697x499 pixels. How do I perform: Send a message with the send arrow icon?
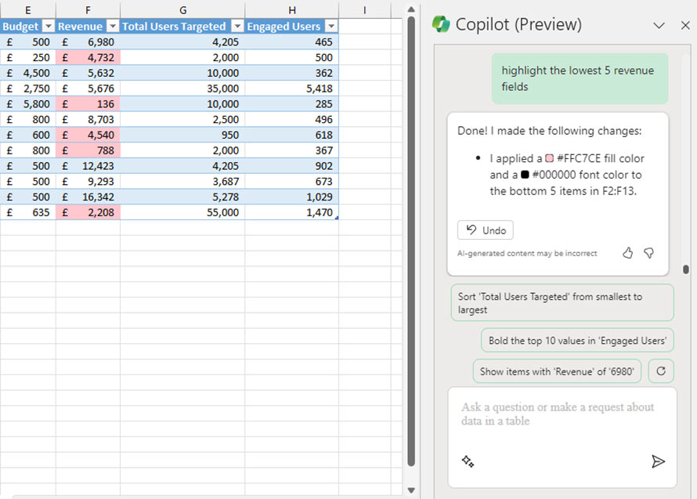pyautogui.click(x=658, y=461)
